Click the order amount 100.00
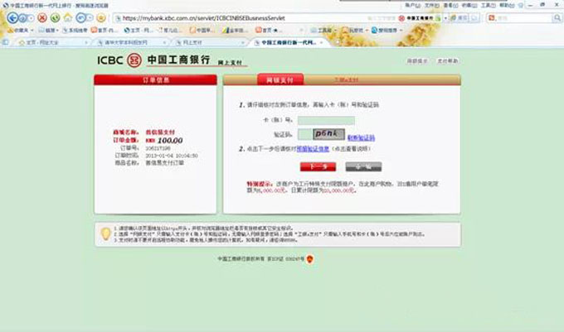 click(170, 141)
